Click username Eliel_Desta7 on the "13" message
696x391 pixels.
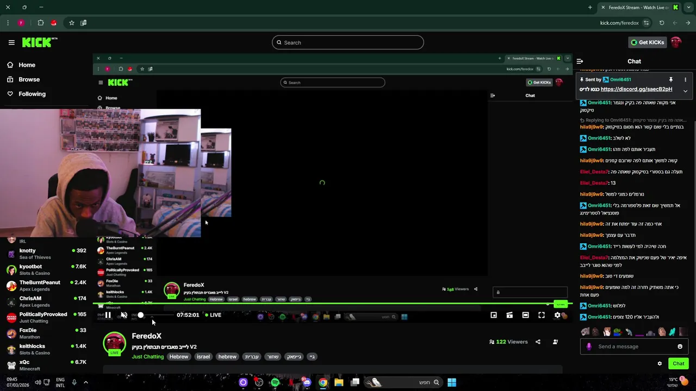tap(594, 183)
